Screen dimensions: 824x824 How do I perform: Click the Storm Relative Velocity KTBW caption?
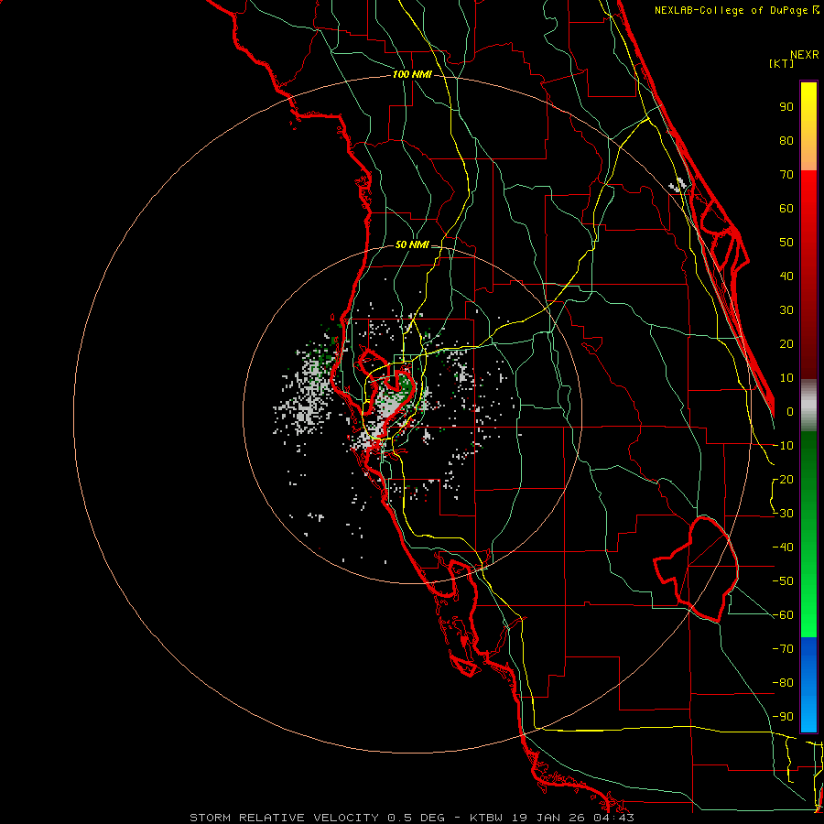pos(412,818)
